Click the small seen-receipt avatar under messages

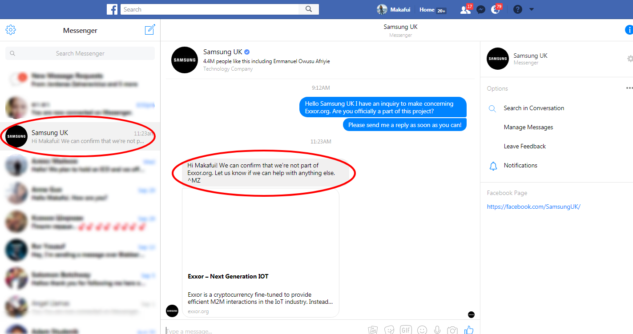pyautogui.click(x=471, y=314)
